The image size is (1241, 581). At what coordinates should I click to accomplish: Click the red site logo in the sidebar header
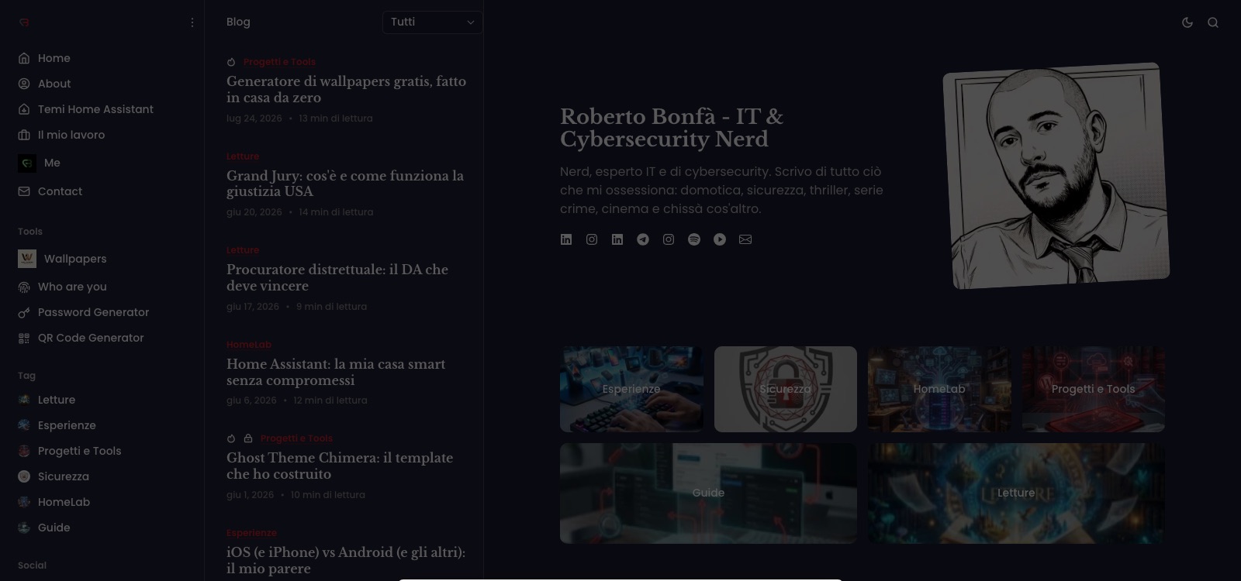pos(24,22)
